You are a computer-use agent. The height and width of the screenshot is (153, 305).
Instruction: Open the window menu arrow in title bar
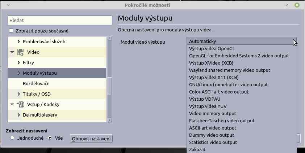[8, 5]
